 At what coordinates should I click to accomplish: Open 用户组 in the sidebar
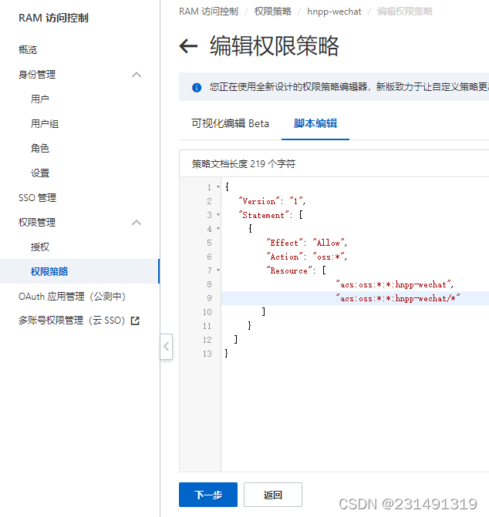(45, 123)
